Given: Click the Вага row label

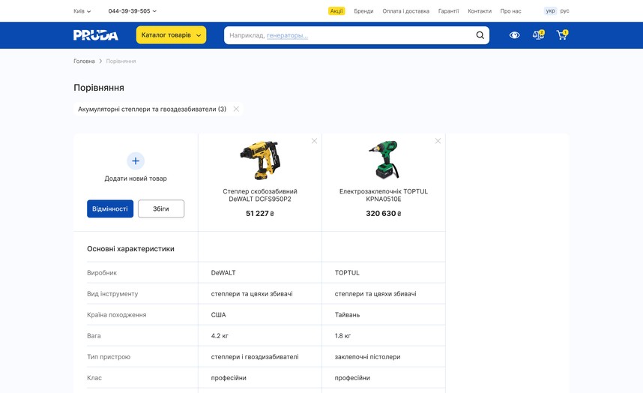Looking at the screenshot, I should point(94,335).
